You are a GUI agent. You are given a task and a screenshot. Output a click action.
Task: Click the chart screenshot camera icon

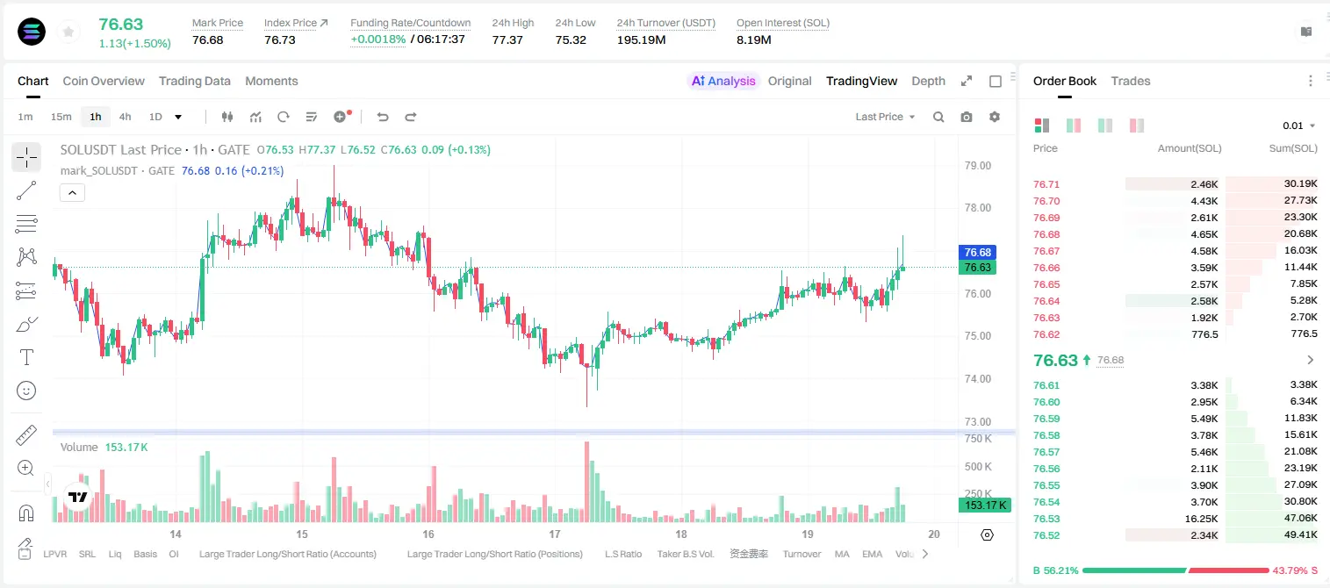(x=967, y=117)
